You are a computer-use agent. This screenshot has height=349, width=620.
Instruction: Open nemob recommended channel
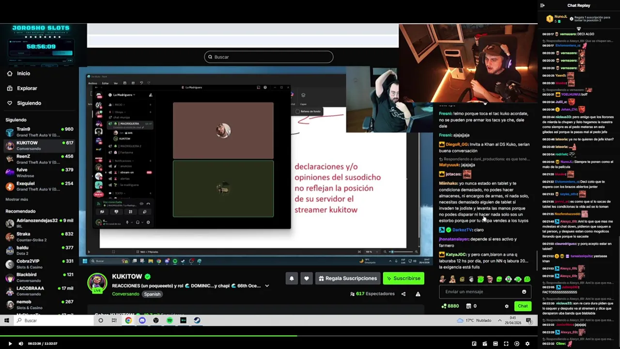tap(39, 304)
